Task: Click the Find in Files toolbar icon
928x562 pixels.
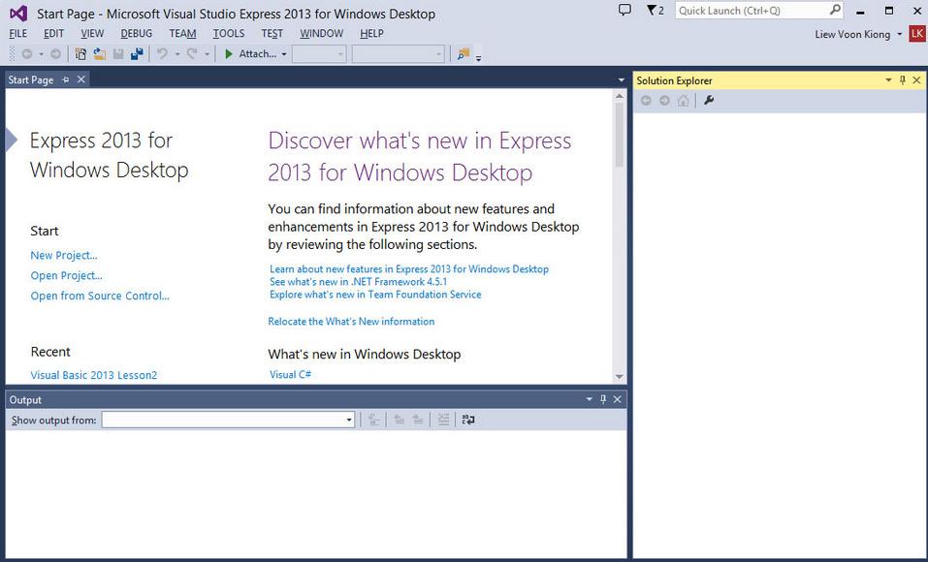Action: pos(464,54)
